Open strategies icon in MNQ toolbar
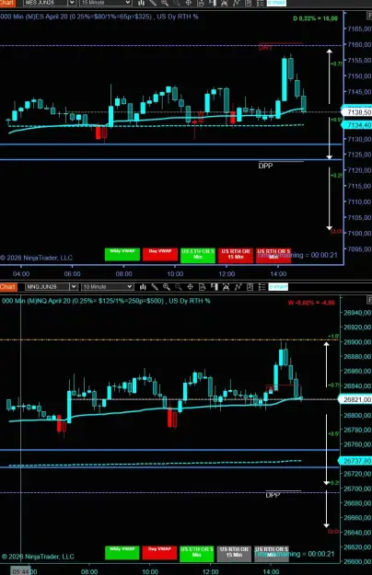 pyautogui.click(x=250, y=287)
